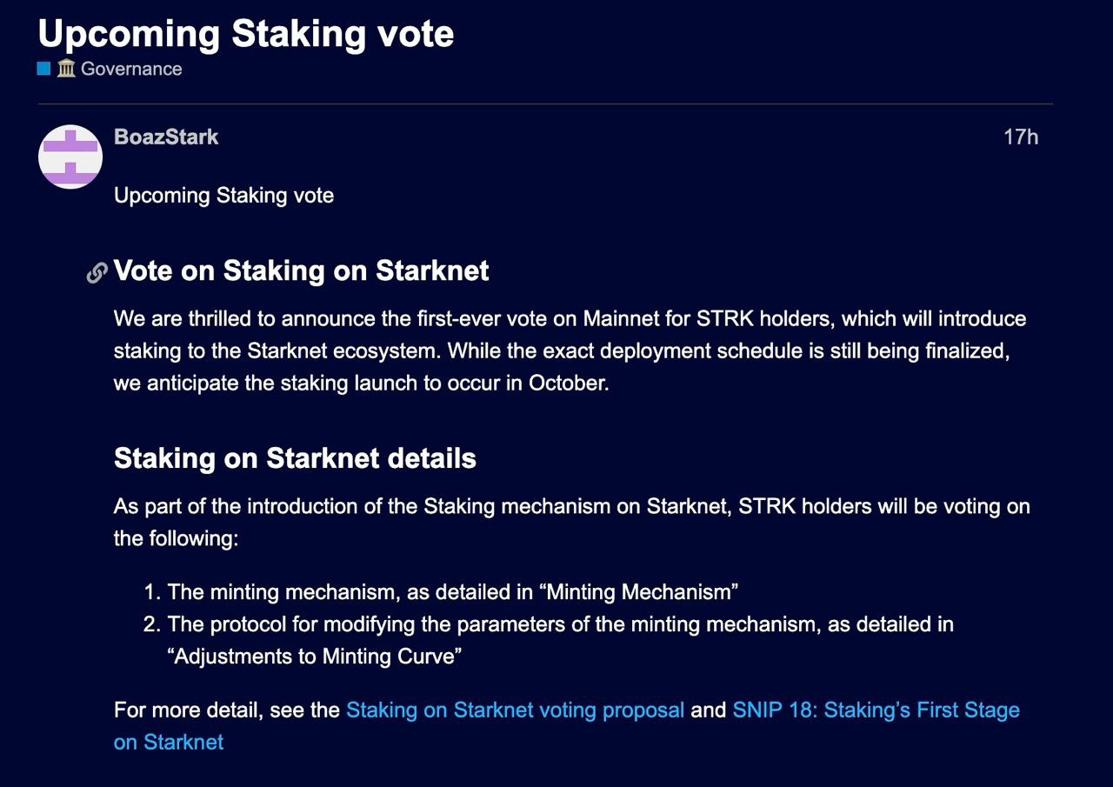Click the large Upcoming Staking vote page title
1113x787 pixels.
coord(245,33)
